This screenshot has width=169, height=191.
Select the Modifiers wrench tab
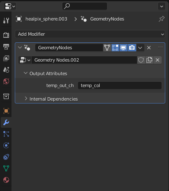6,122
